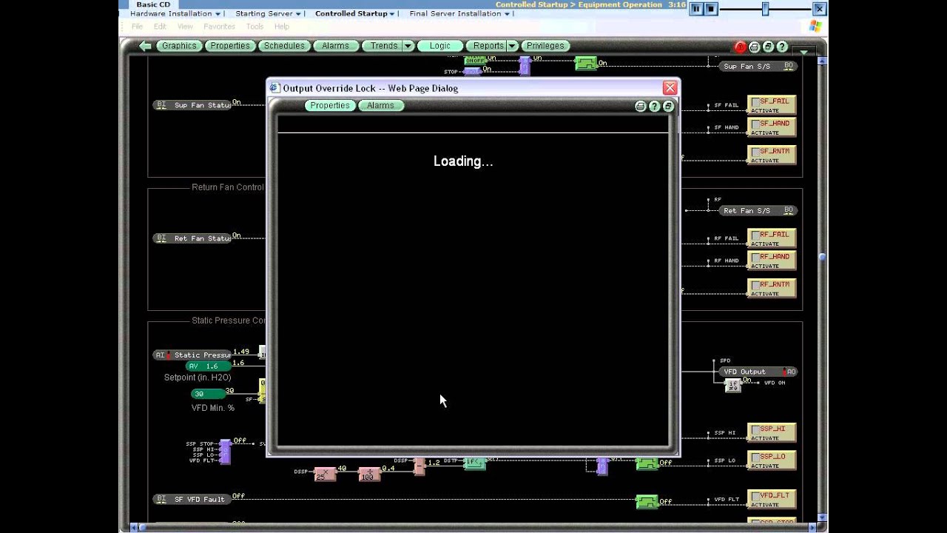This screenshot has width=947, height=533.
Task: Toggle the RF_HAND alarm activate checkbox
Action: [755, 257]
